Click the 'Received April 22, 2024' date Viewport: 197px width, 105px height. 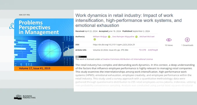[x=86, y=31]
